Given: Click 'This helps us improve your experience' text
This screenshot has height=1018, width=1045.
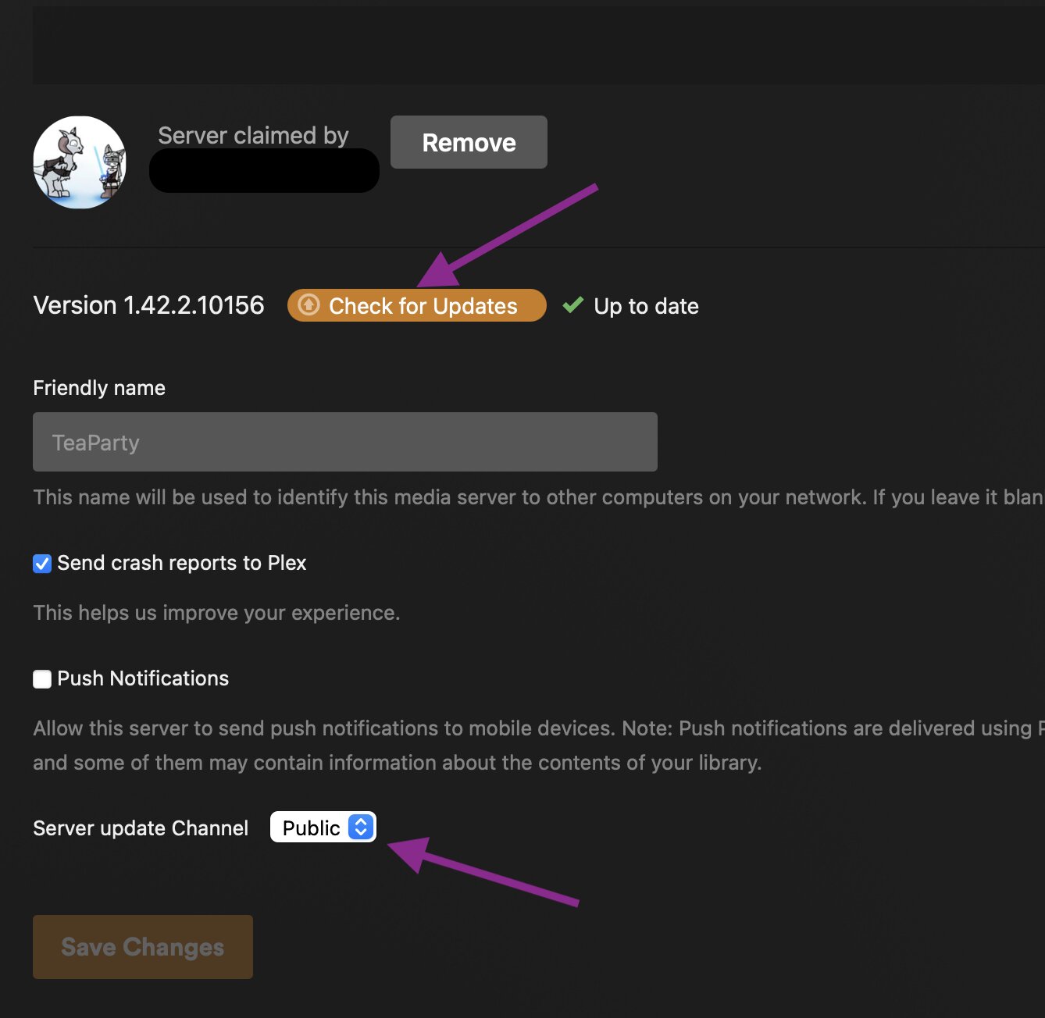Looking at the screenshot, I should [x=216, y=613].
